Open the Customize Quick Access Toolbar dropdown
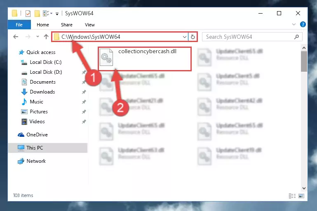Viewport: 317px width, 211px height. (x=57, y=14)
